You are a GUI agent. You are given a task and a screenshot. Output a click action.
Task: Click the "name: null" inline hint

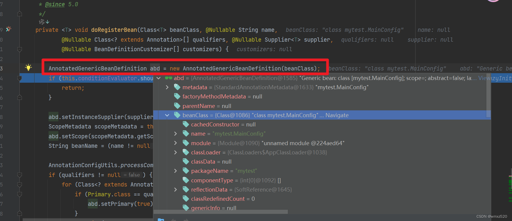434,30
